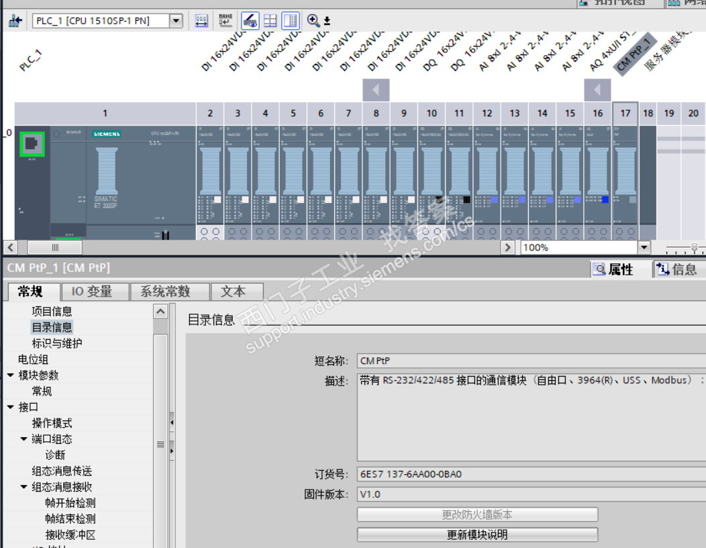Image resolution: width=706 pixels, height=548 pixels.
Task: Toggle the page break grid icon
Action: pos(270,21)
